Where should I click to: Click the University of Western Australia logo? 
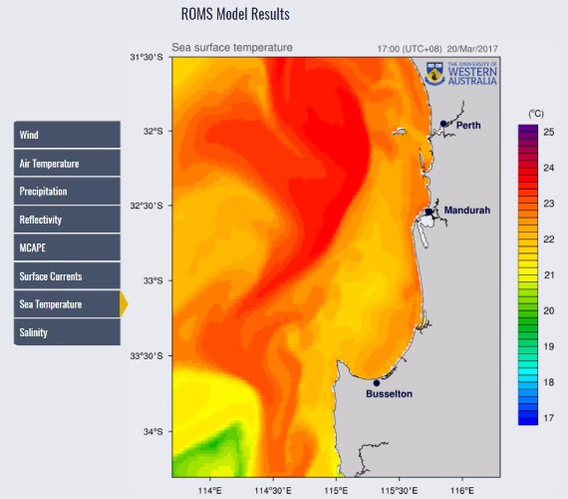[x=461, y=74]
